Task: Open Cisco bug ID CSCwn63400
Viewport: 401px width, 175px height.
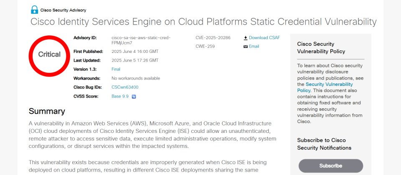Action: [125, 87]
